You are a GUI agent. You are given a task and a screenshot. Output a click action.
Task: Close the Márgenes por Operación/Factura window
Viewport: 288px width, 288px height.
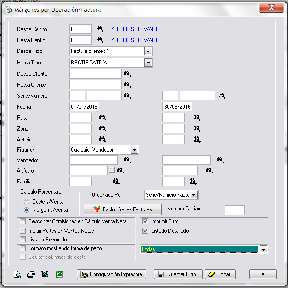(x=272, y=7)
